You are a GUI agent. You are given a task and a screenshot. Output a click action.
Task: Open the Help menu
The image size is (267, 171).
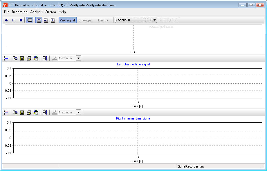point(62,12)
